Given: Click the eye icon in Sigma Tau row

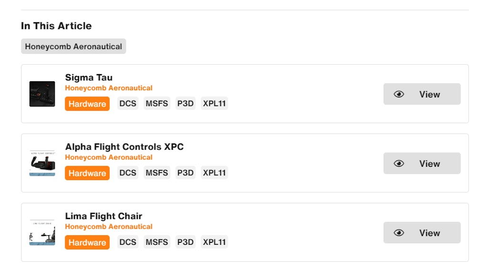Looking at the screenshot, I should click(399, 94).
